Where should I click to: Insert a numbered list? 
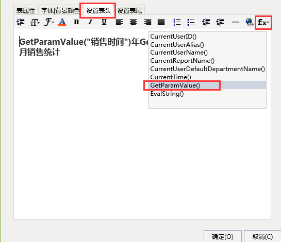click(177, 22)
